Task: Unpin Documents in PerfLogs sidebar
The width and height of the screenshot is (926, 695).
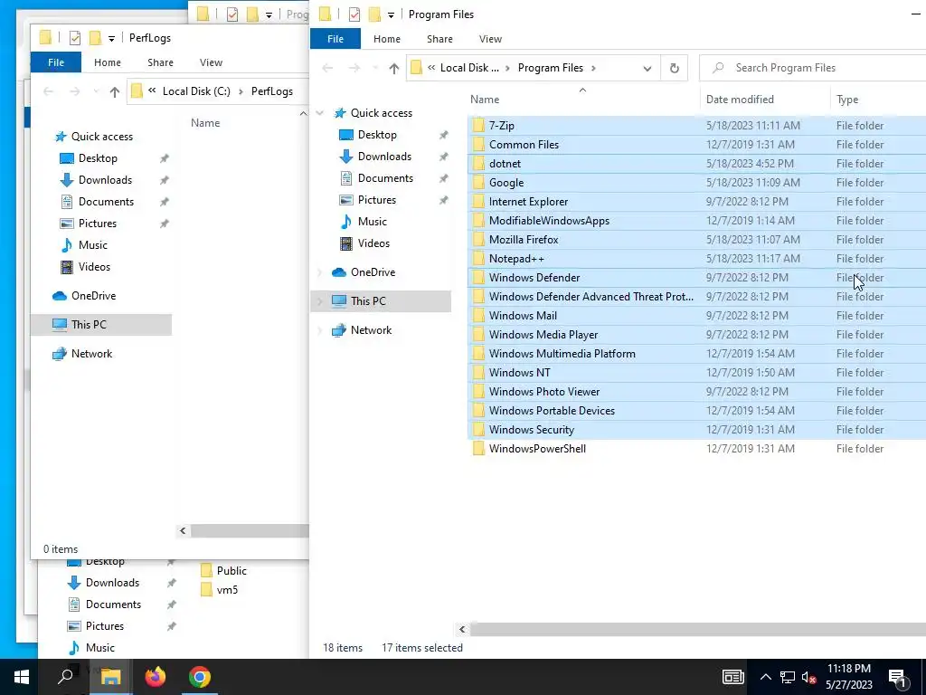Action: [x=165, y=202]
